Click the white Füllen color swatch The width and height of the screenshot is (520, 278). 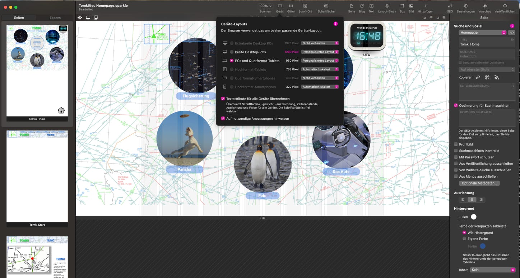(x=474, y=217)
